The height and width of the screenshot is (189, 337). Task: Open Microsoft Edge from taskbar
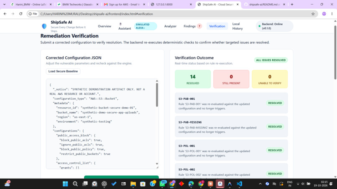coord(191,184)
